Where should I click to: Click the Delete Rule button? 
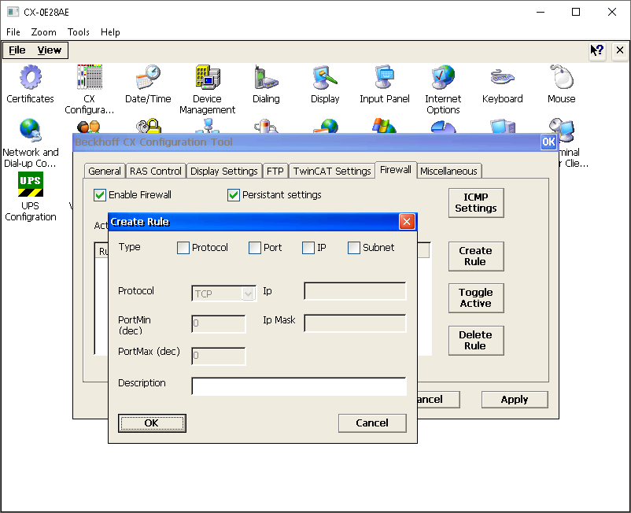(x=476, y=341)
